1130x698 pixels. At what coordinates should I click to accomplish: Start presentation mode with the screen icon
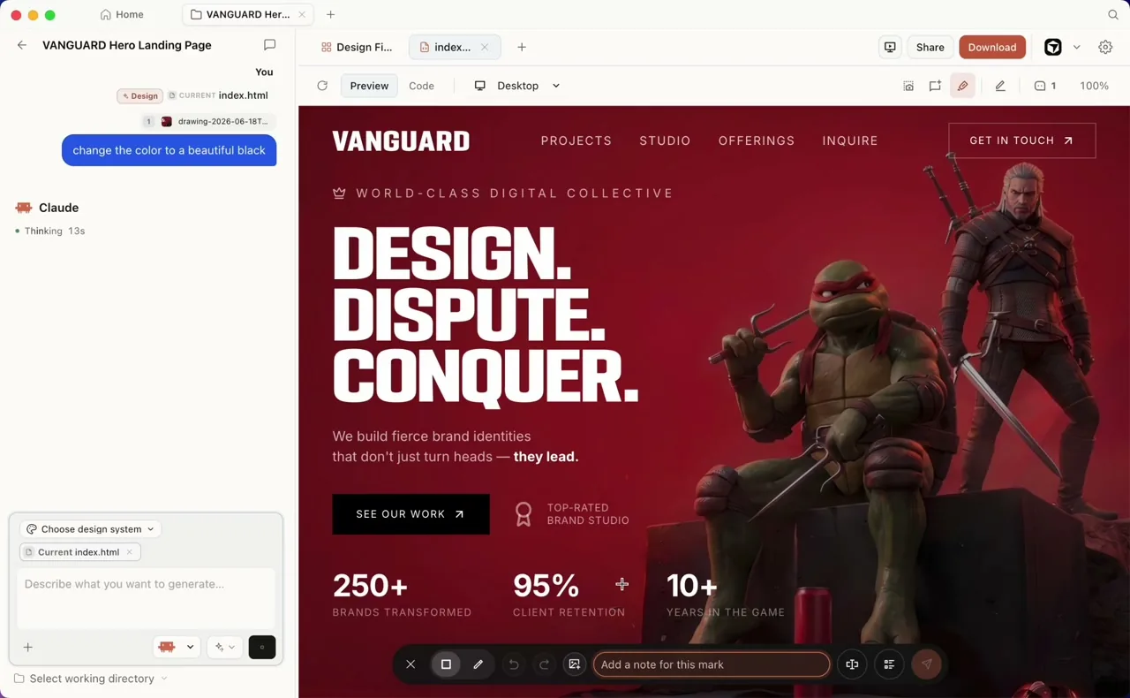(x=890, y=47)
